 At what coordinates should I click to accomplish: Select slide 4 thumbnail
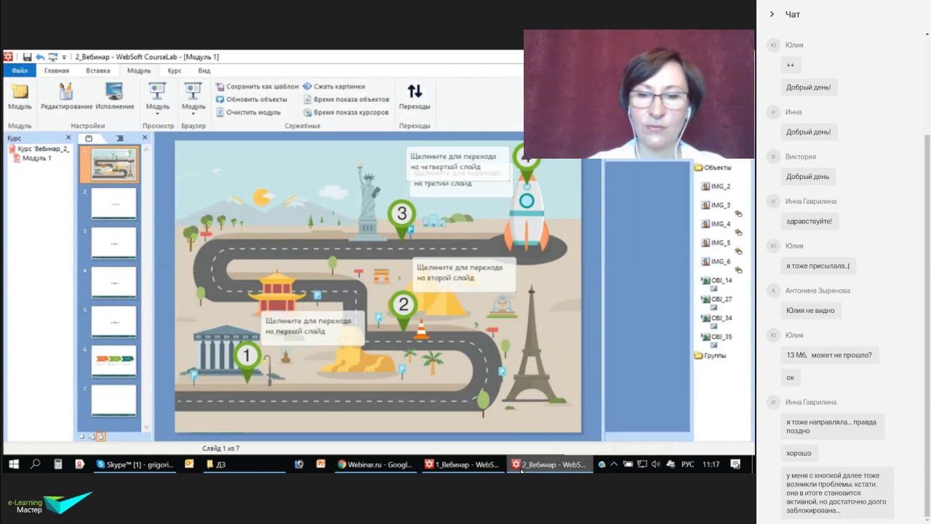tap(114, 282)
